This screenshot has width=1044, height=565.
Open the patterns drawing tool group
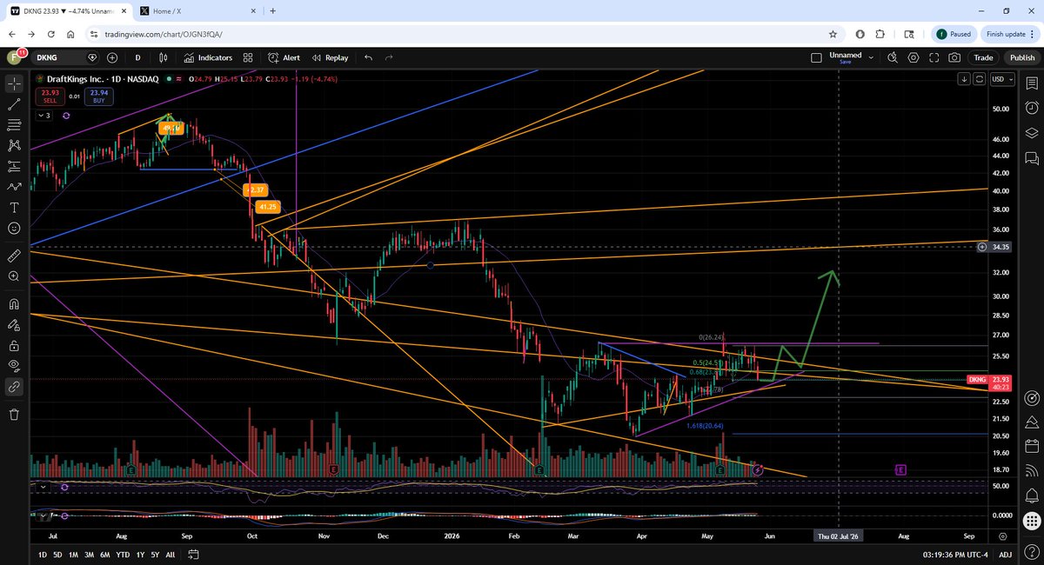click(x=14, y=145)
